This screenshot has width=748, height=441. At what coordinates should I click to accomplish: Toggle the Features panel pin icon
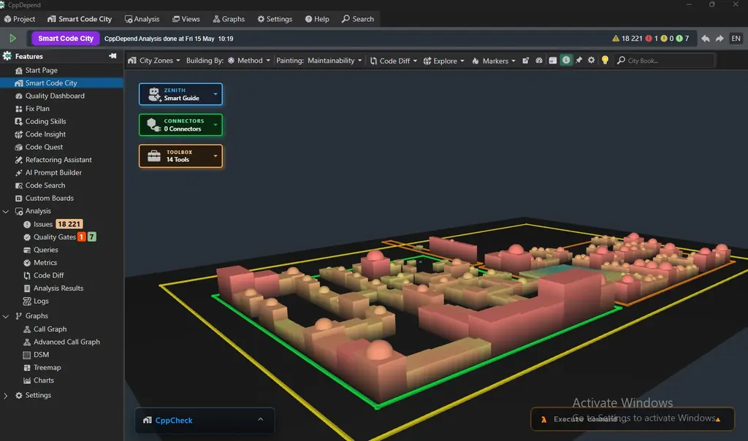pos(112,56)
